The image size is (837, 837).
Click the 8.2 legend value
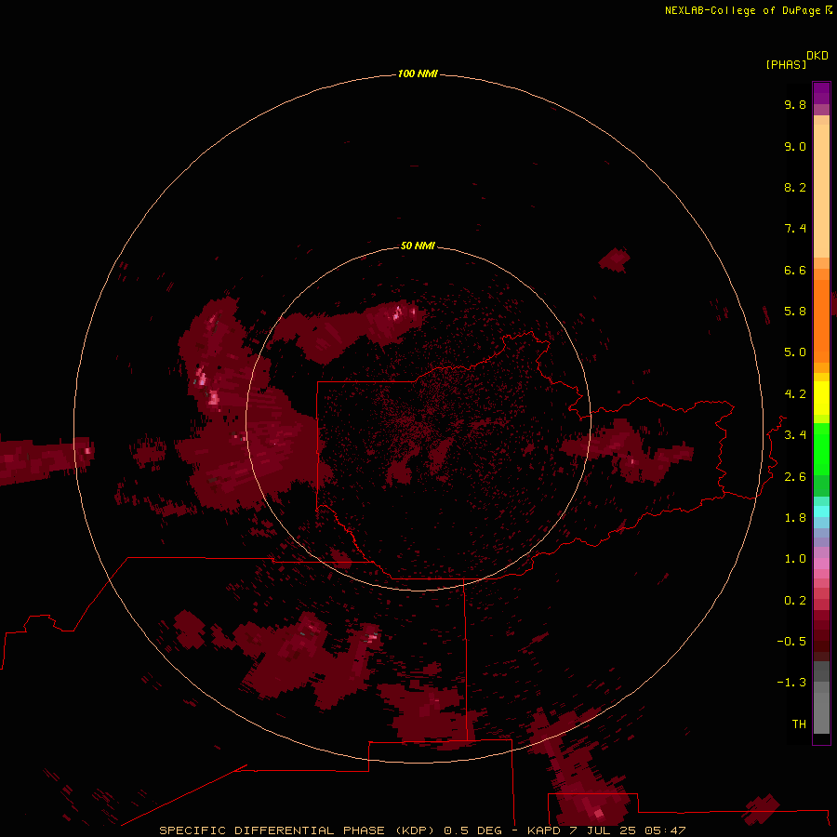click(x=795, y=187)
